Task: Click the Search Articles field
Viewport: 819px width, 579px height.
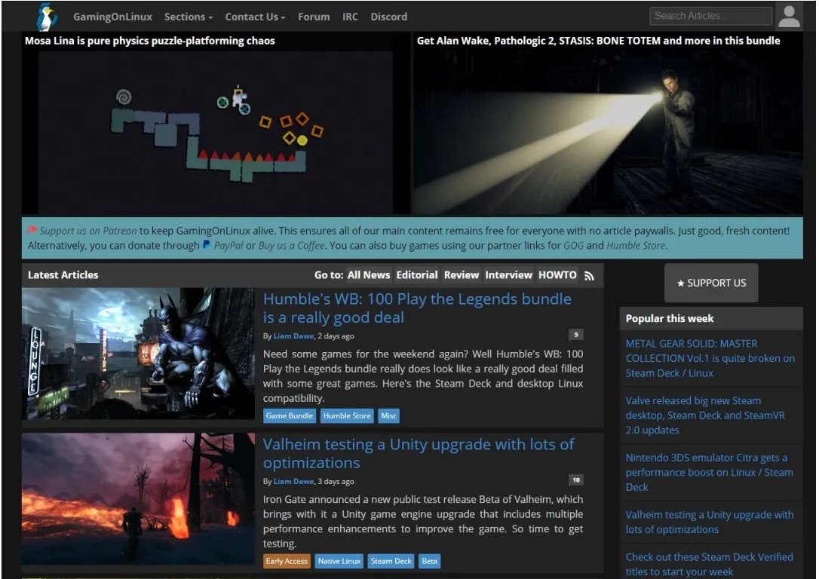Action: [x=710, y=16]
